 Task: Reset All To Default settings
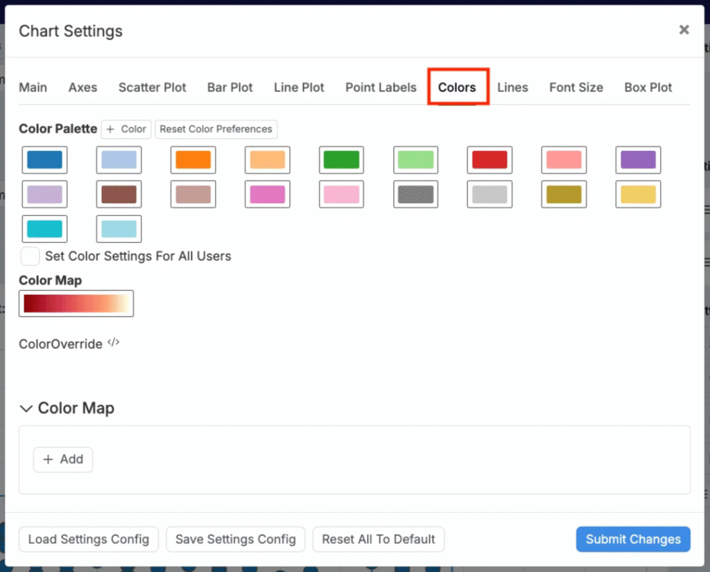pyautogui.click(x=379, y=539)
